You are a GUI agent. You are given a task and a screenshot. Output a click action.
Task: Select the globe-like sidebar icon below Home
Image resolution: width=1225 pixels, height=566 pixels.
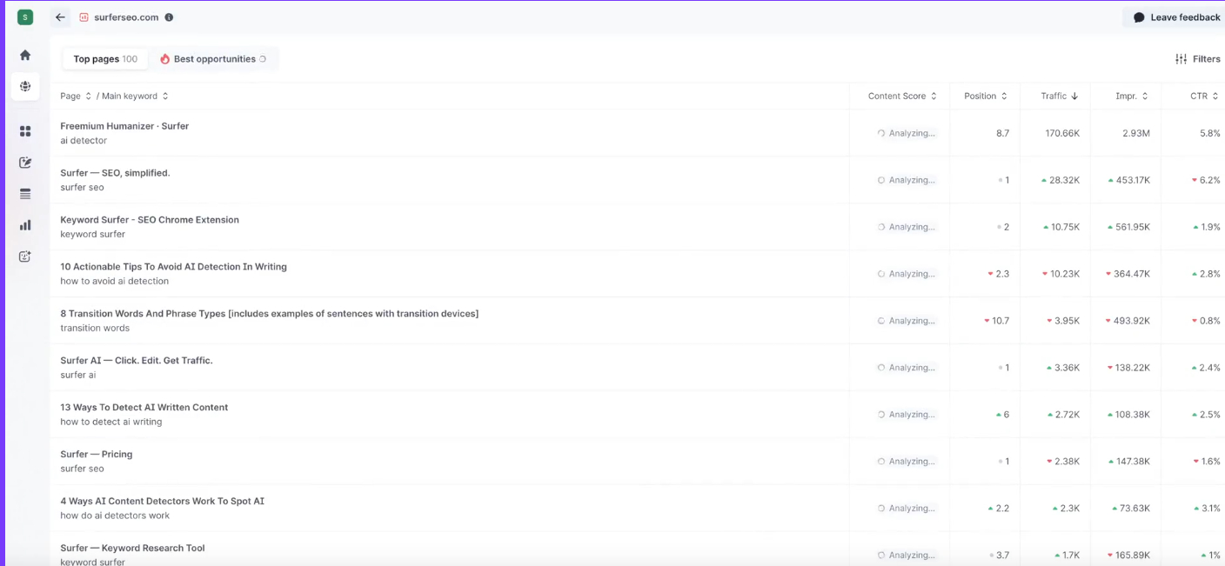coord(25,86)
